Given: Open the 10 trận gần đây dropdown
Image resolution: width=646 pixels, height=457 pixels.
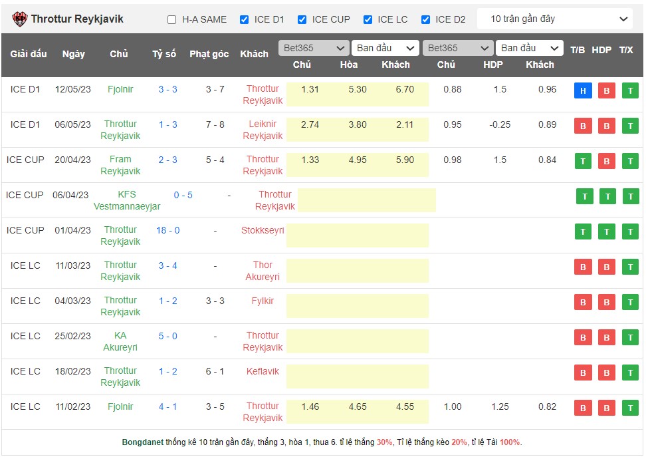Looking at the screenshot, I should tap(557, 19).
